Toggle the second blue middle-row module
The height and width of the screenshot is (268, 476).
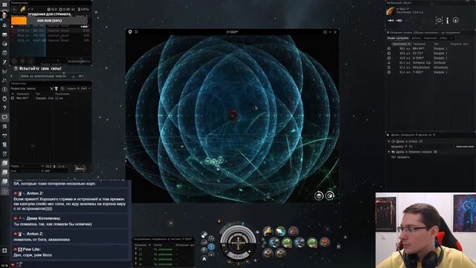[x=299, y=243]
